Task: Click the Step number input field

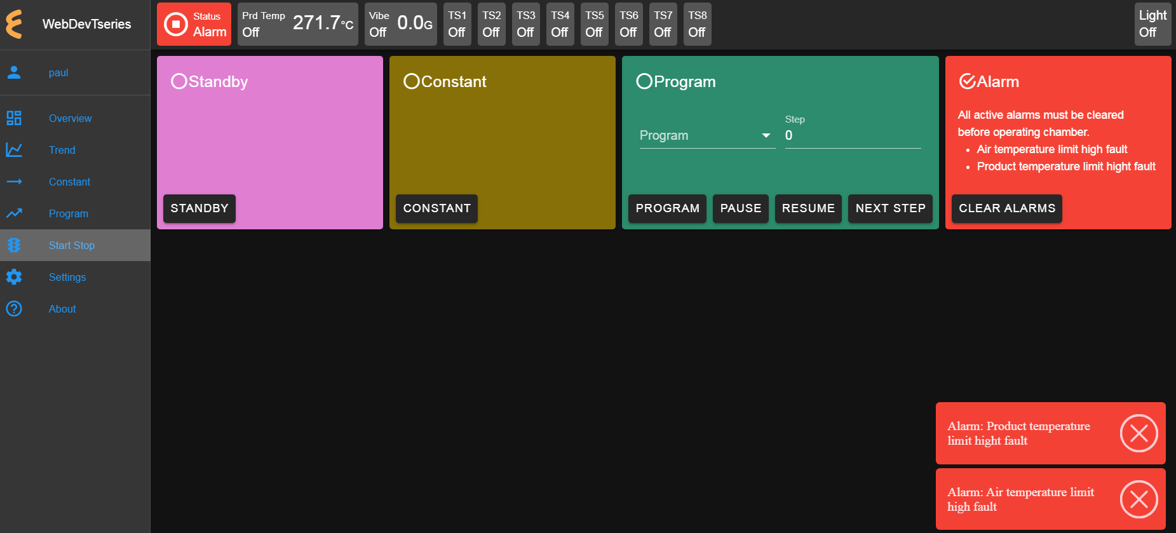Action: point(853,135)
